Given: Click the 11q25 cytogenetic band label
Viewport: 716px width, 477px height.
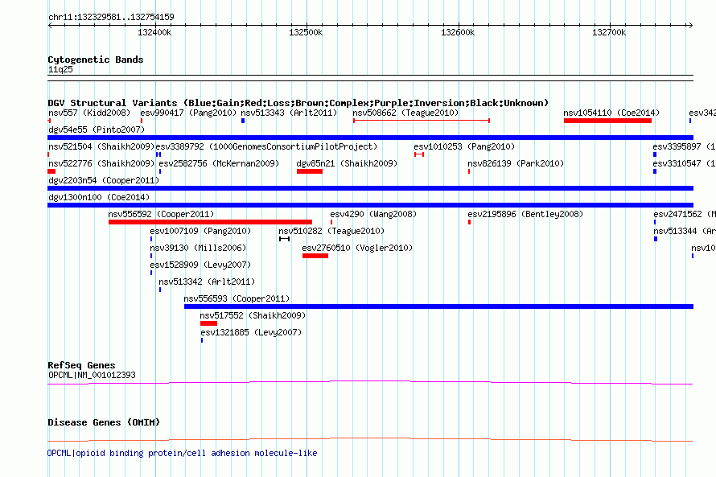Looking at the screenshot, I should tap(60, 69).
